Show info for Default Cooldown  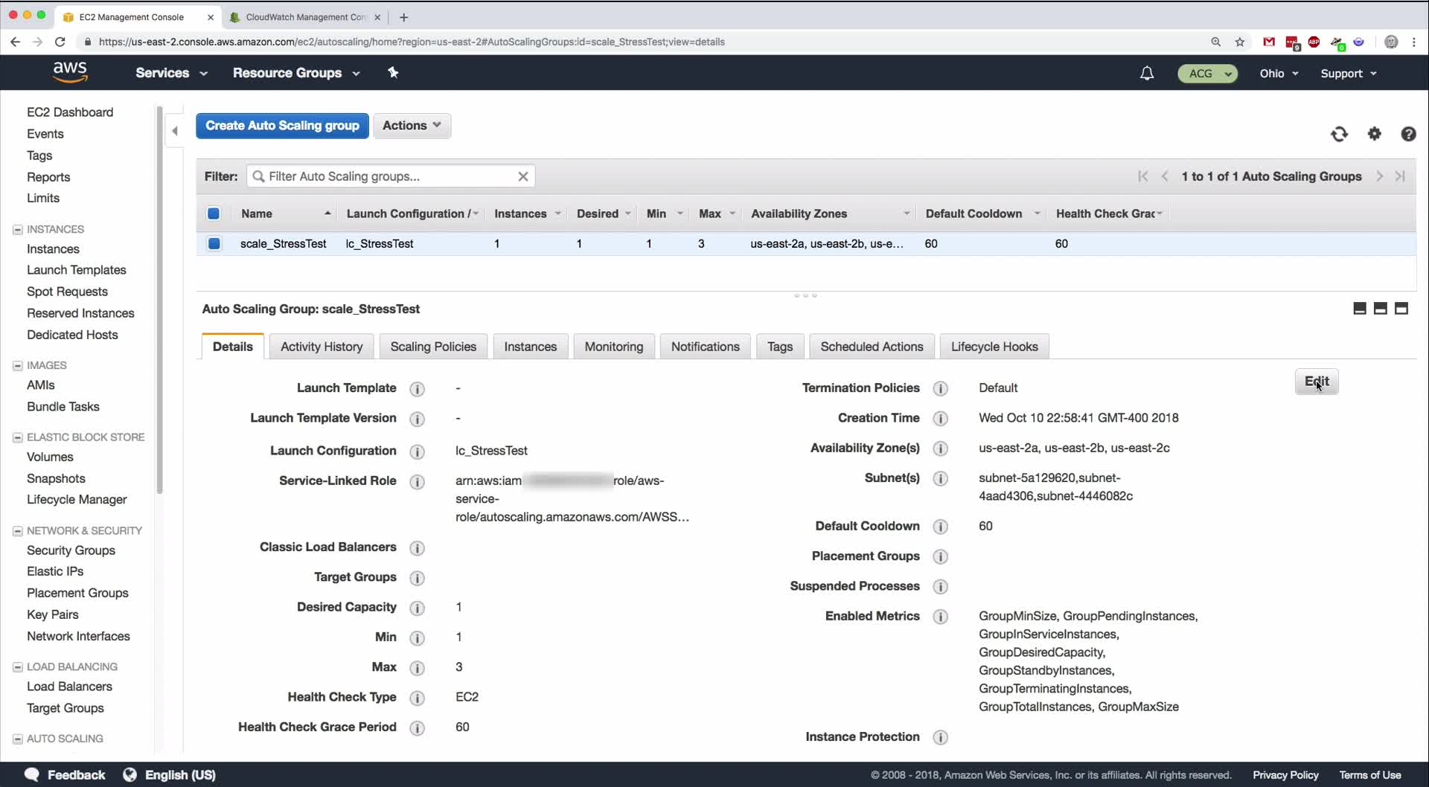tap(941, 527)
